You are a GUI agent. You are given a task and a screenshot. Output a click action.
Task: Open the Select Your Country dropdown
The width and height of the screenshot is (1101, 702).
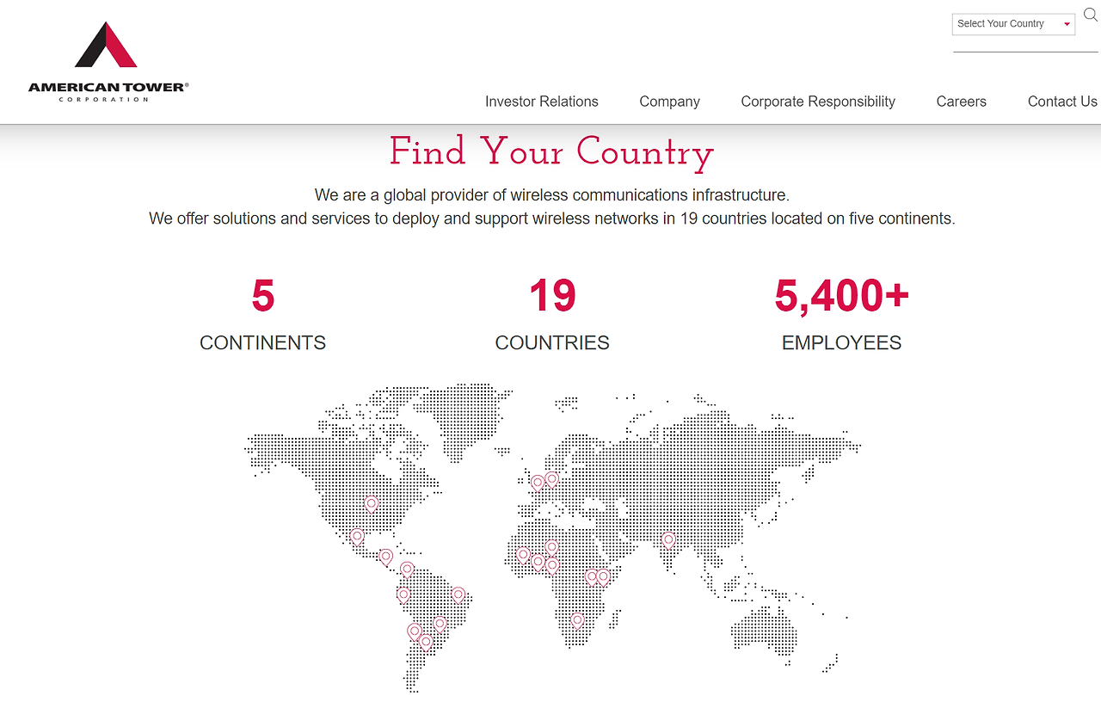tap(1013, 24)
